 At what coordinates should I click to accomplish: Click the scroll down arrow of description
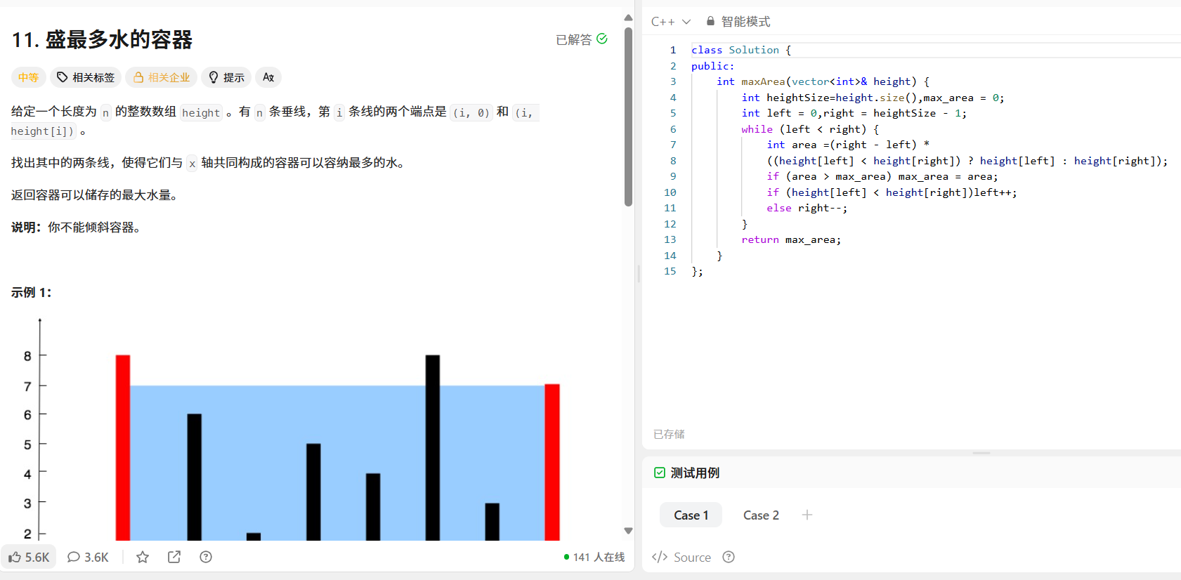click(x=628, y=531)
